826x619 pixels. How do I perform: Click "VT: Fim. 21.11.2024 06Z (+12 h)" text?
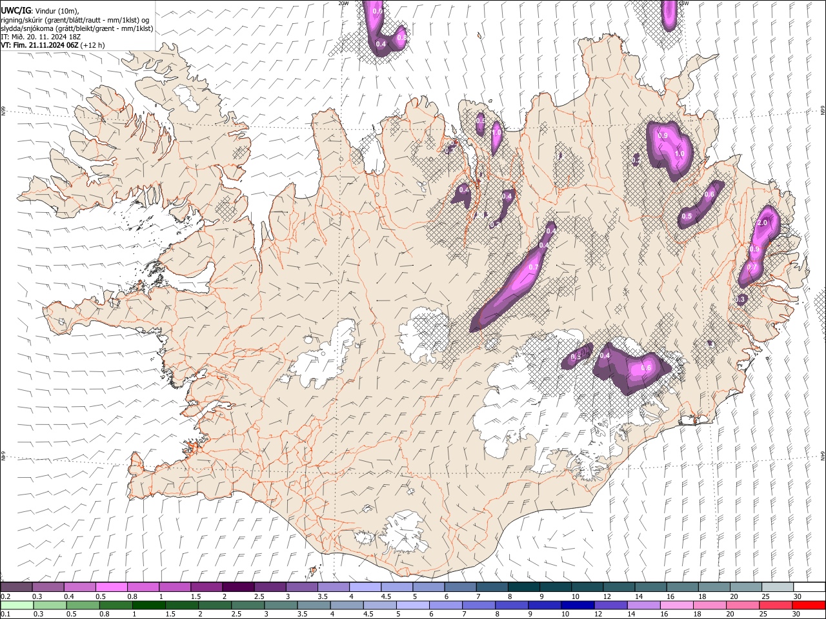tap(52, 45)
